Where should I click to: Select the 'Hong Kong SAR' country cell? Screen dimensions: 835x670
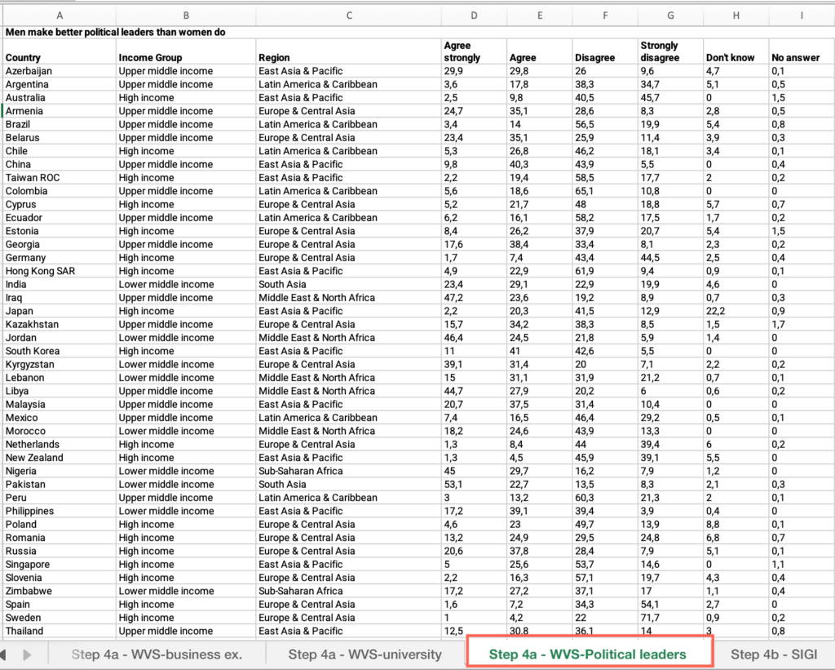pos(60,271)
